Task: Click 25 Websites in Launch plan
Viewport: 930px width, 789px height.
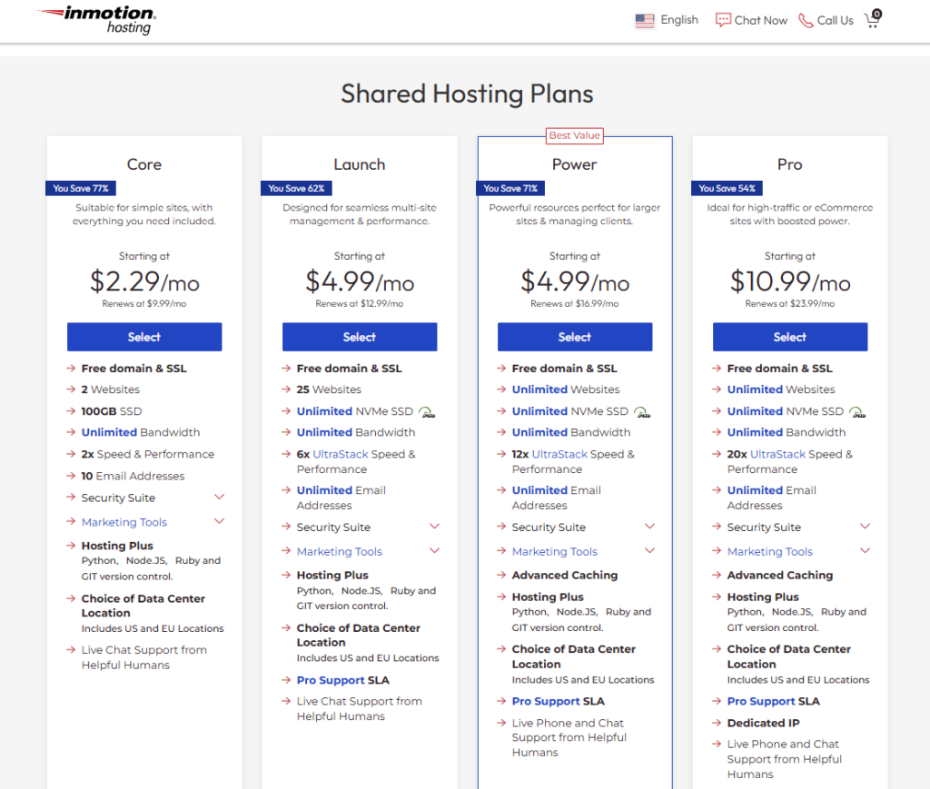Action: (x=329, y=390)
